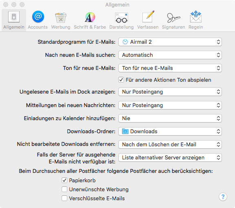The height and width of the screenshot is (208, 235).
Task: Open the Regeln rules pane
Action: tap(196, 20)
